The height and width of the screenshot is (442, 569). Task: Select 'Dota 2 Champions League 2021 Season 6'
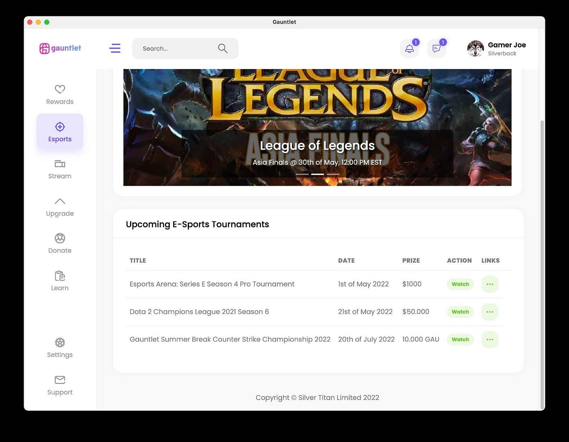click(199, 312)
